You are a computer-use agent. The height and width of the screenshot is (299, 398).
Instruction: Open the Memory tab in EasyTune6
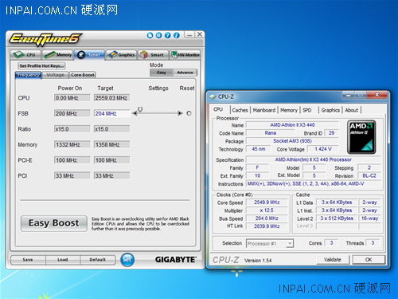57,55
